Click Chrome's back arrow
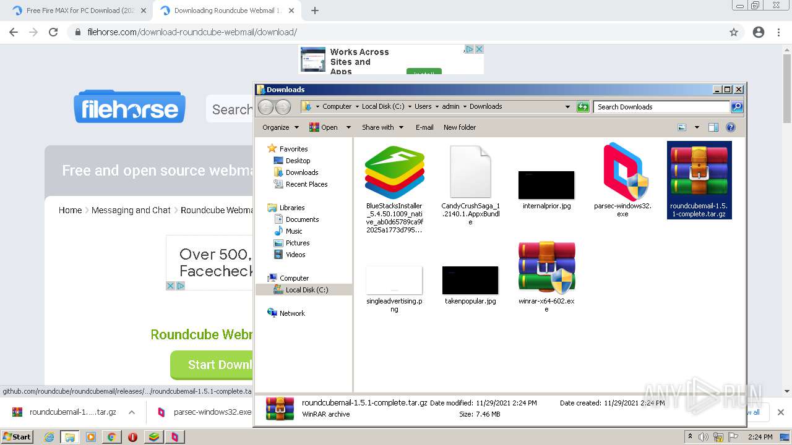 coord(14,32)
